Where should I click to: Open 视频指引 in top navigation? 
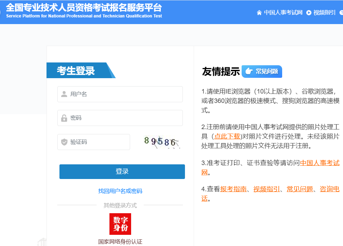[324, 13]
